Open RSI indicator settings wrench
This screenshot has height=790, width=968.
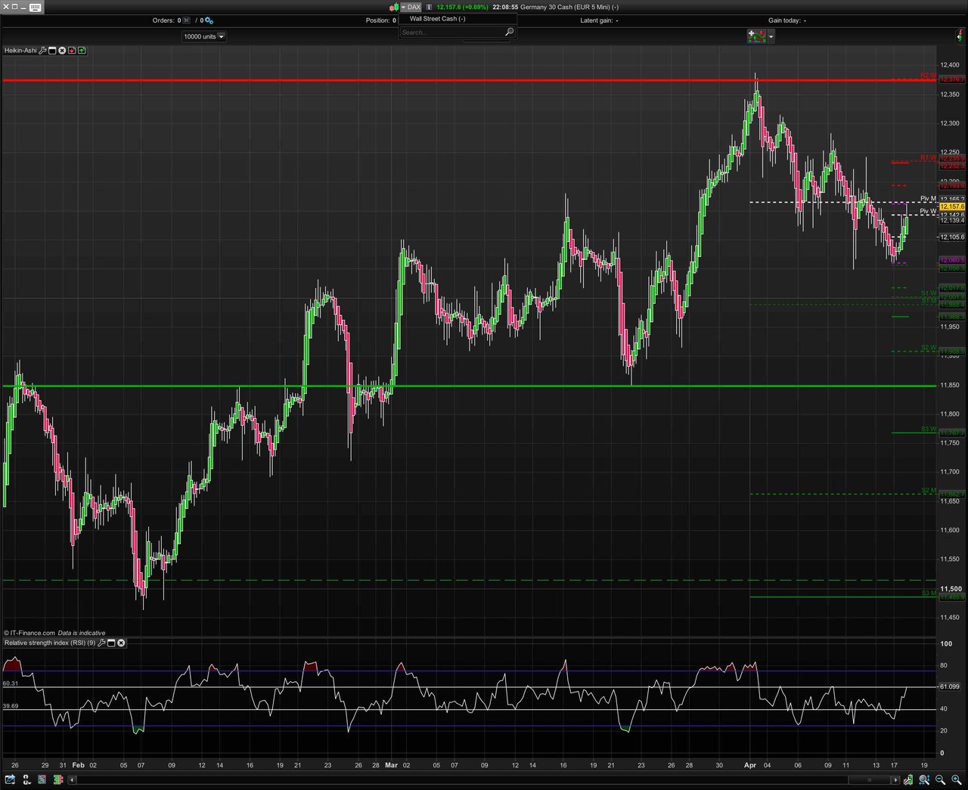pyautogui.click(x=101, y=643)
